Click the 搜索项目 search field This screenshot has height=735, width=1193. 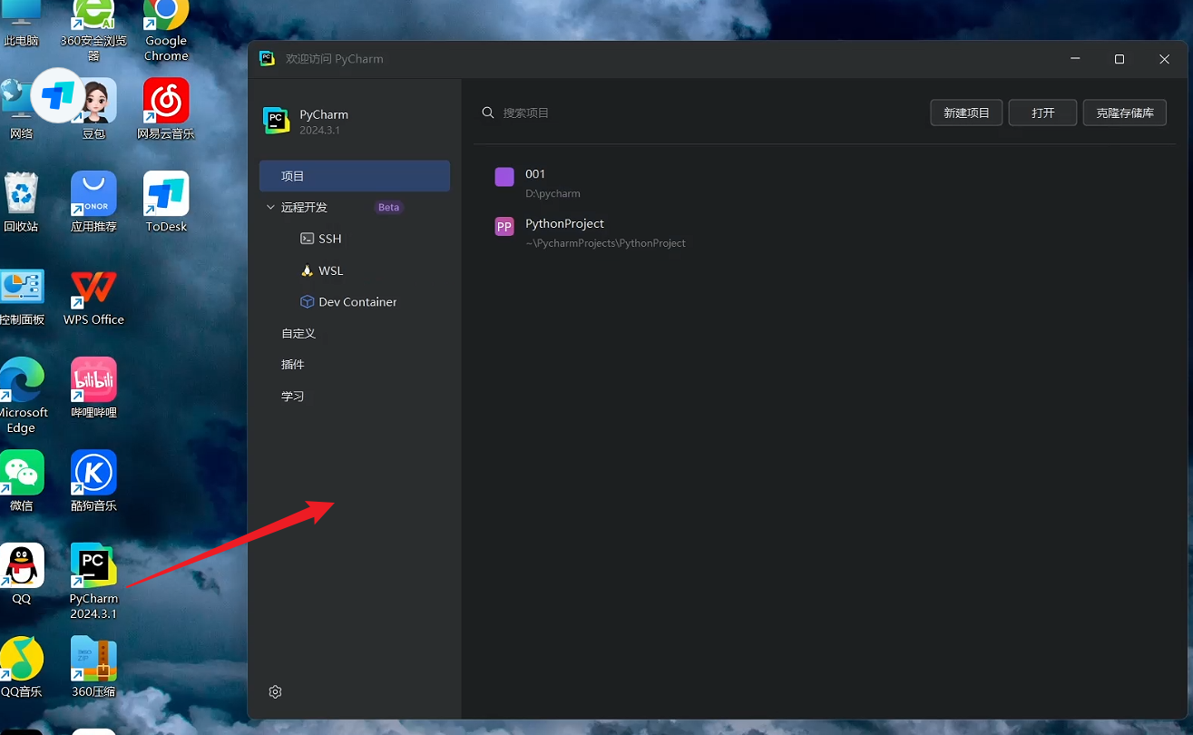[x=699, y=113]
